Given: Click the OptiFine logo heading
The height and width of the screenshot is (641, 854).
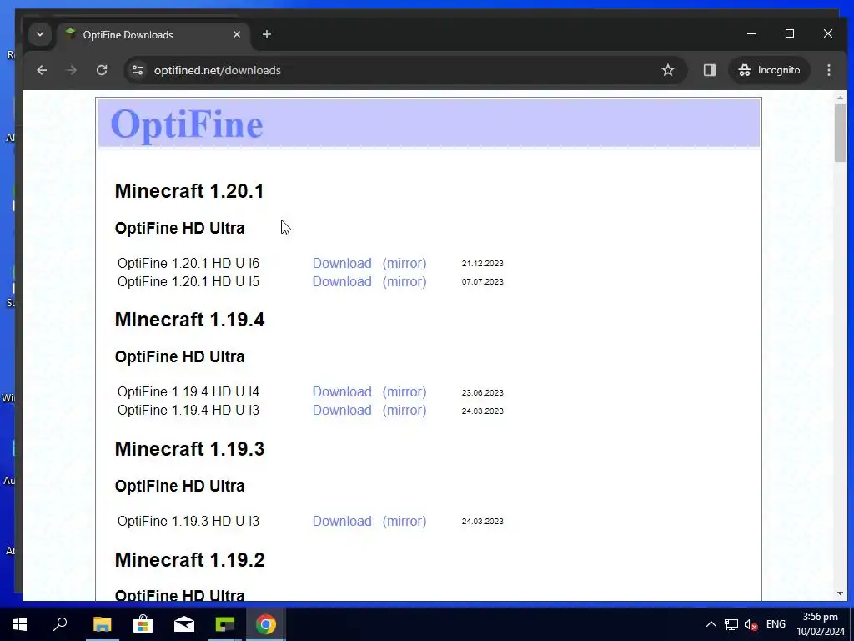Looking at the screenshot, I should pyautogui.click(x=186, y=124).
